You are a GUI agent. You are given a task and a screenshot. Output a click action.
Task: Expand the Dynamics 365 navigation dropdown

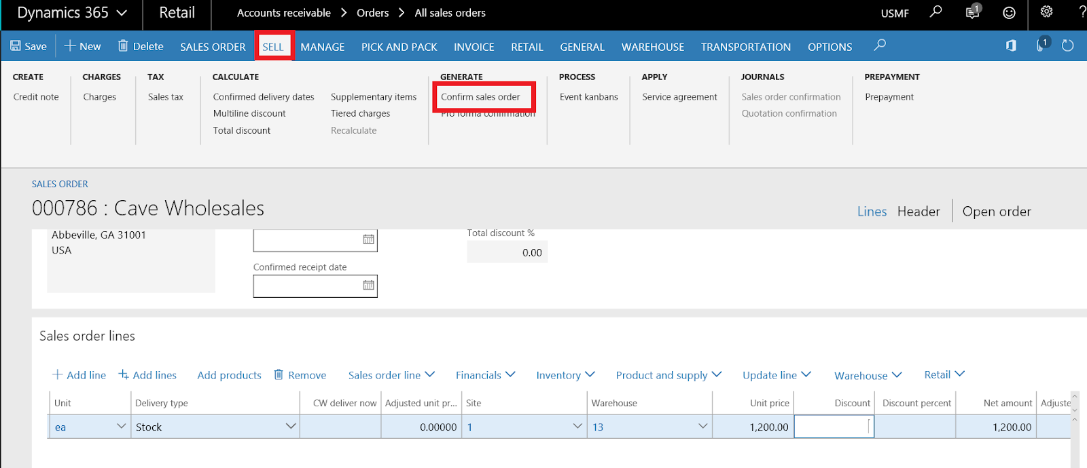click(122, 13)
